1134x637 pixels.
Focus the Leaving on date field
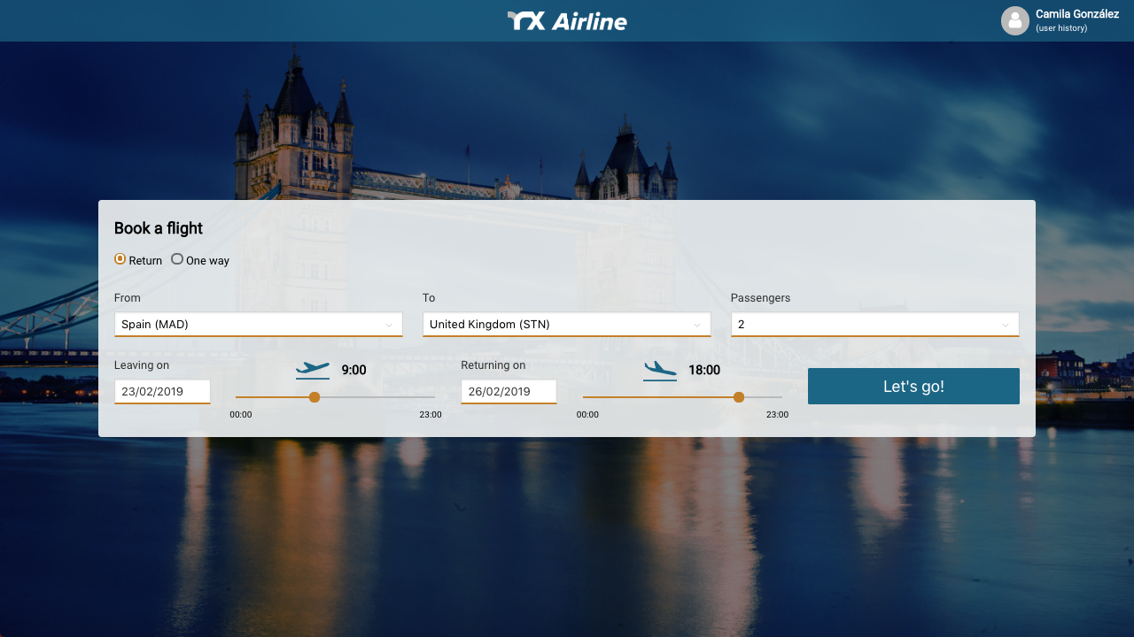pos(162,391)
